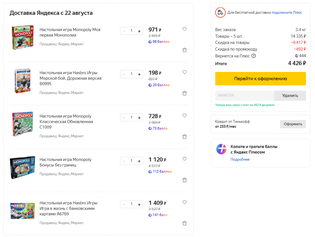
Task: Click the question mark next to Вернется на Плюс
Action: (254, 56)
